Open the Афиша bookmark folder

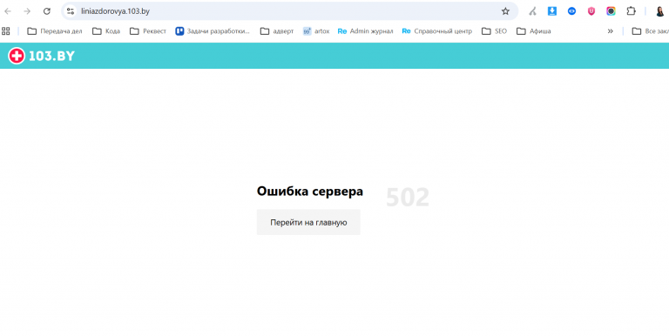click(x=533, y=31)
